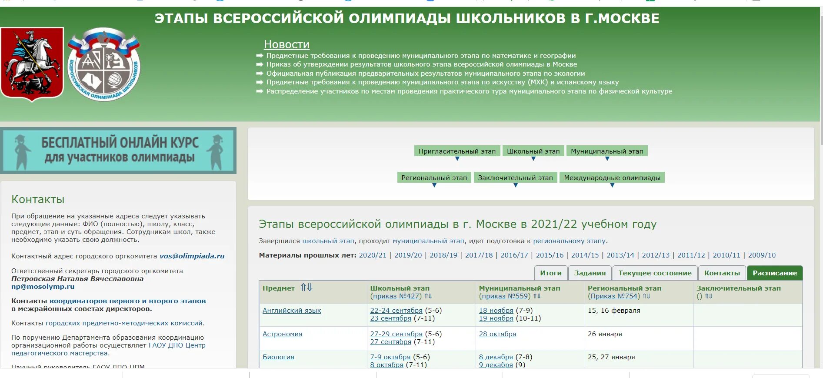
Task: Open 2019/20 past materials
Action: click(408, 255)
